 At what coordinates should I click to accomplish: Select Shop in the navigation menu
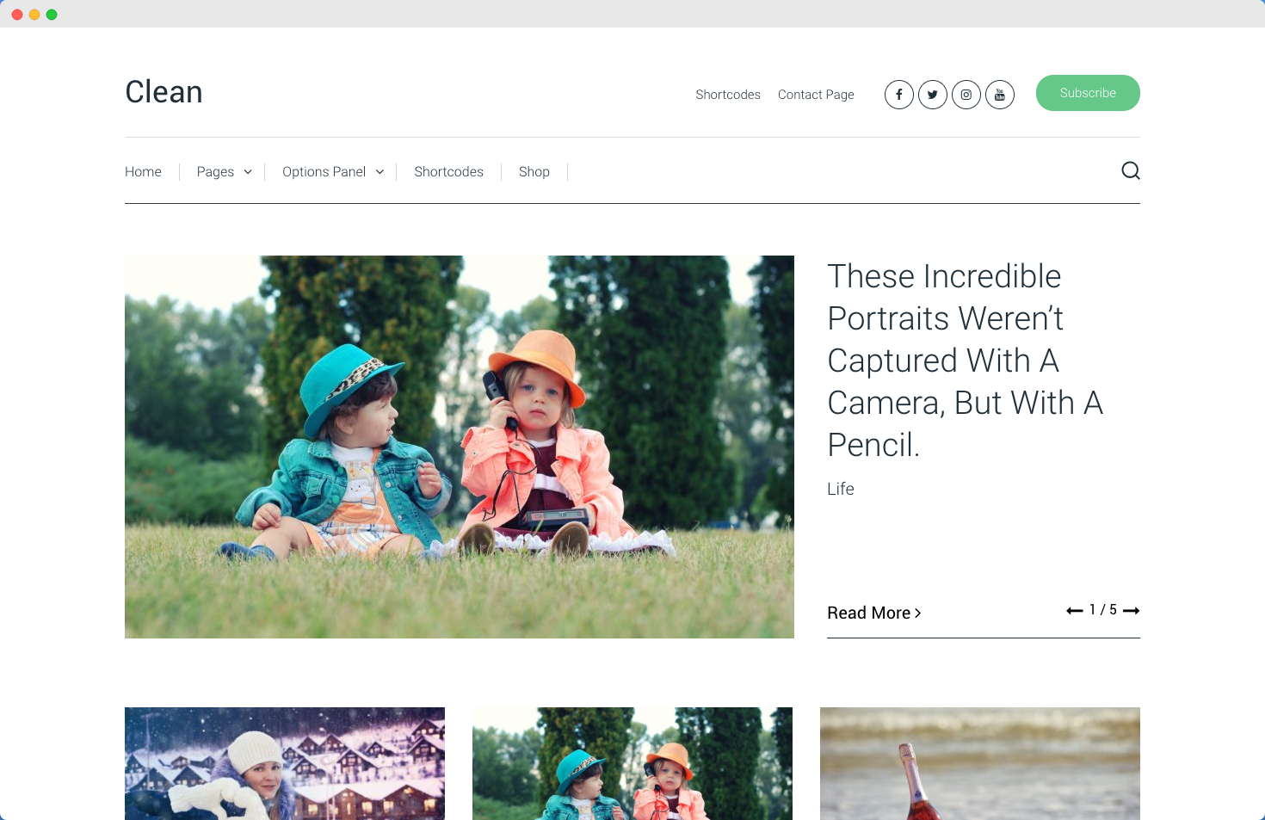(x=534, y=172)
